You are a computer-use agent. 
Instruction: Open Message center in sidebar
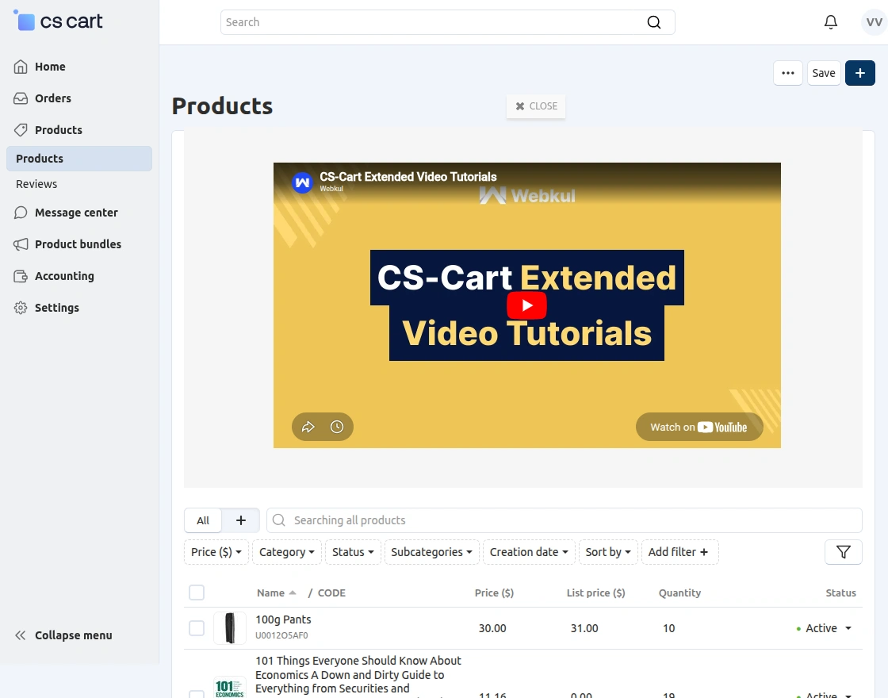[x=76, y=213]
